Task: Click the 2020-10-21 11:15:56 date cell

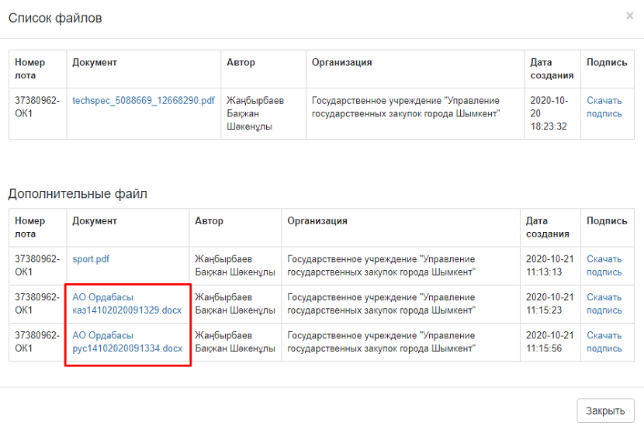Action: coord(550,342)
